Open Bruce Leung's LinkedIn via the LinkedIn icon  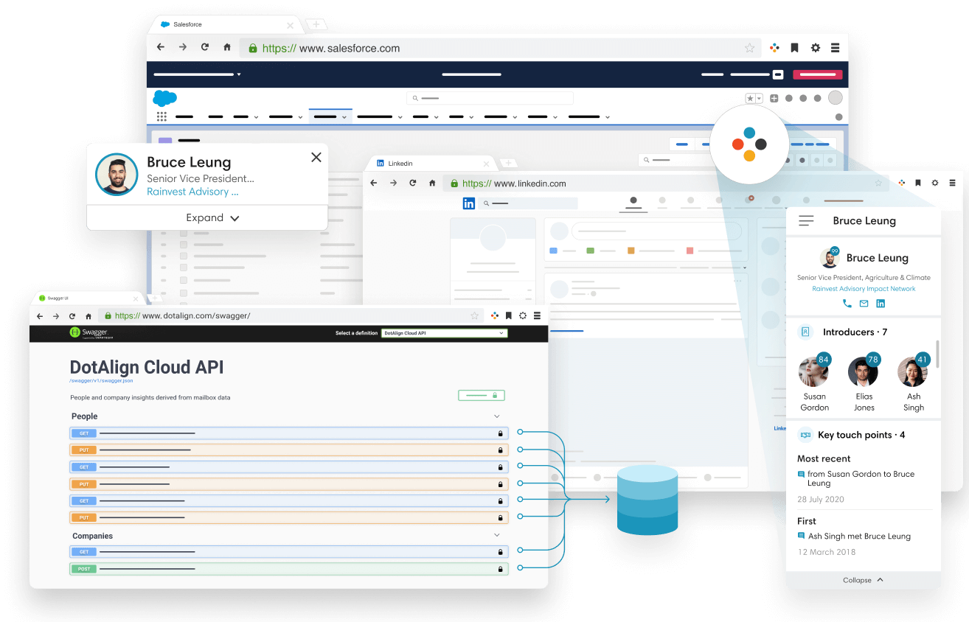[880, 303]
